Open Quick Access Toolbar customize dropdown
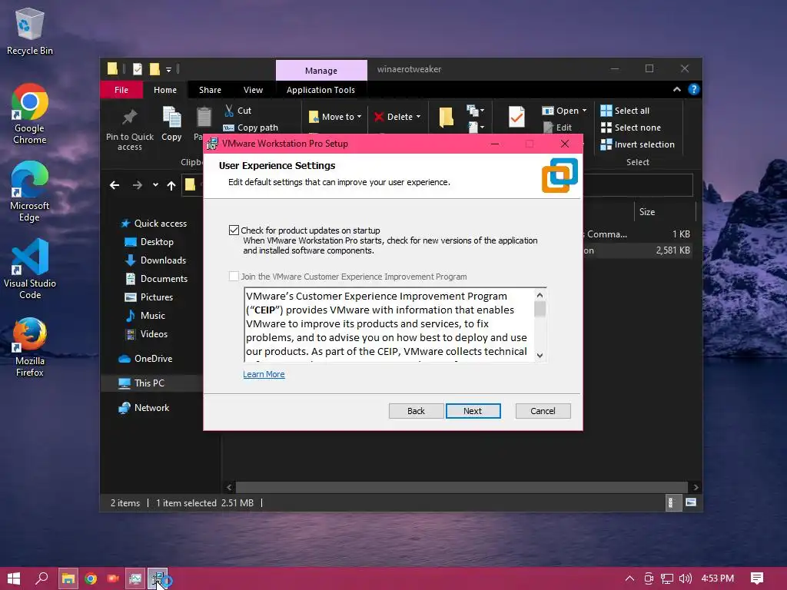787x590 pixels. click(x=168, y=69)
